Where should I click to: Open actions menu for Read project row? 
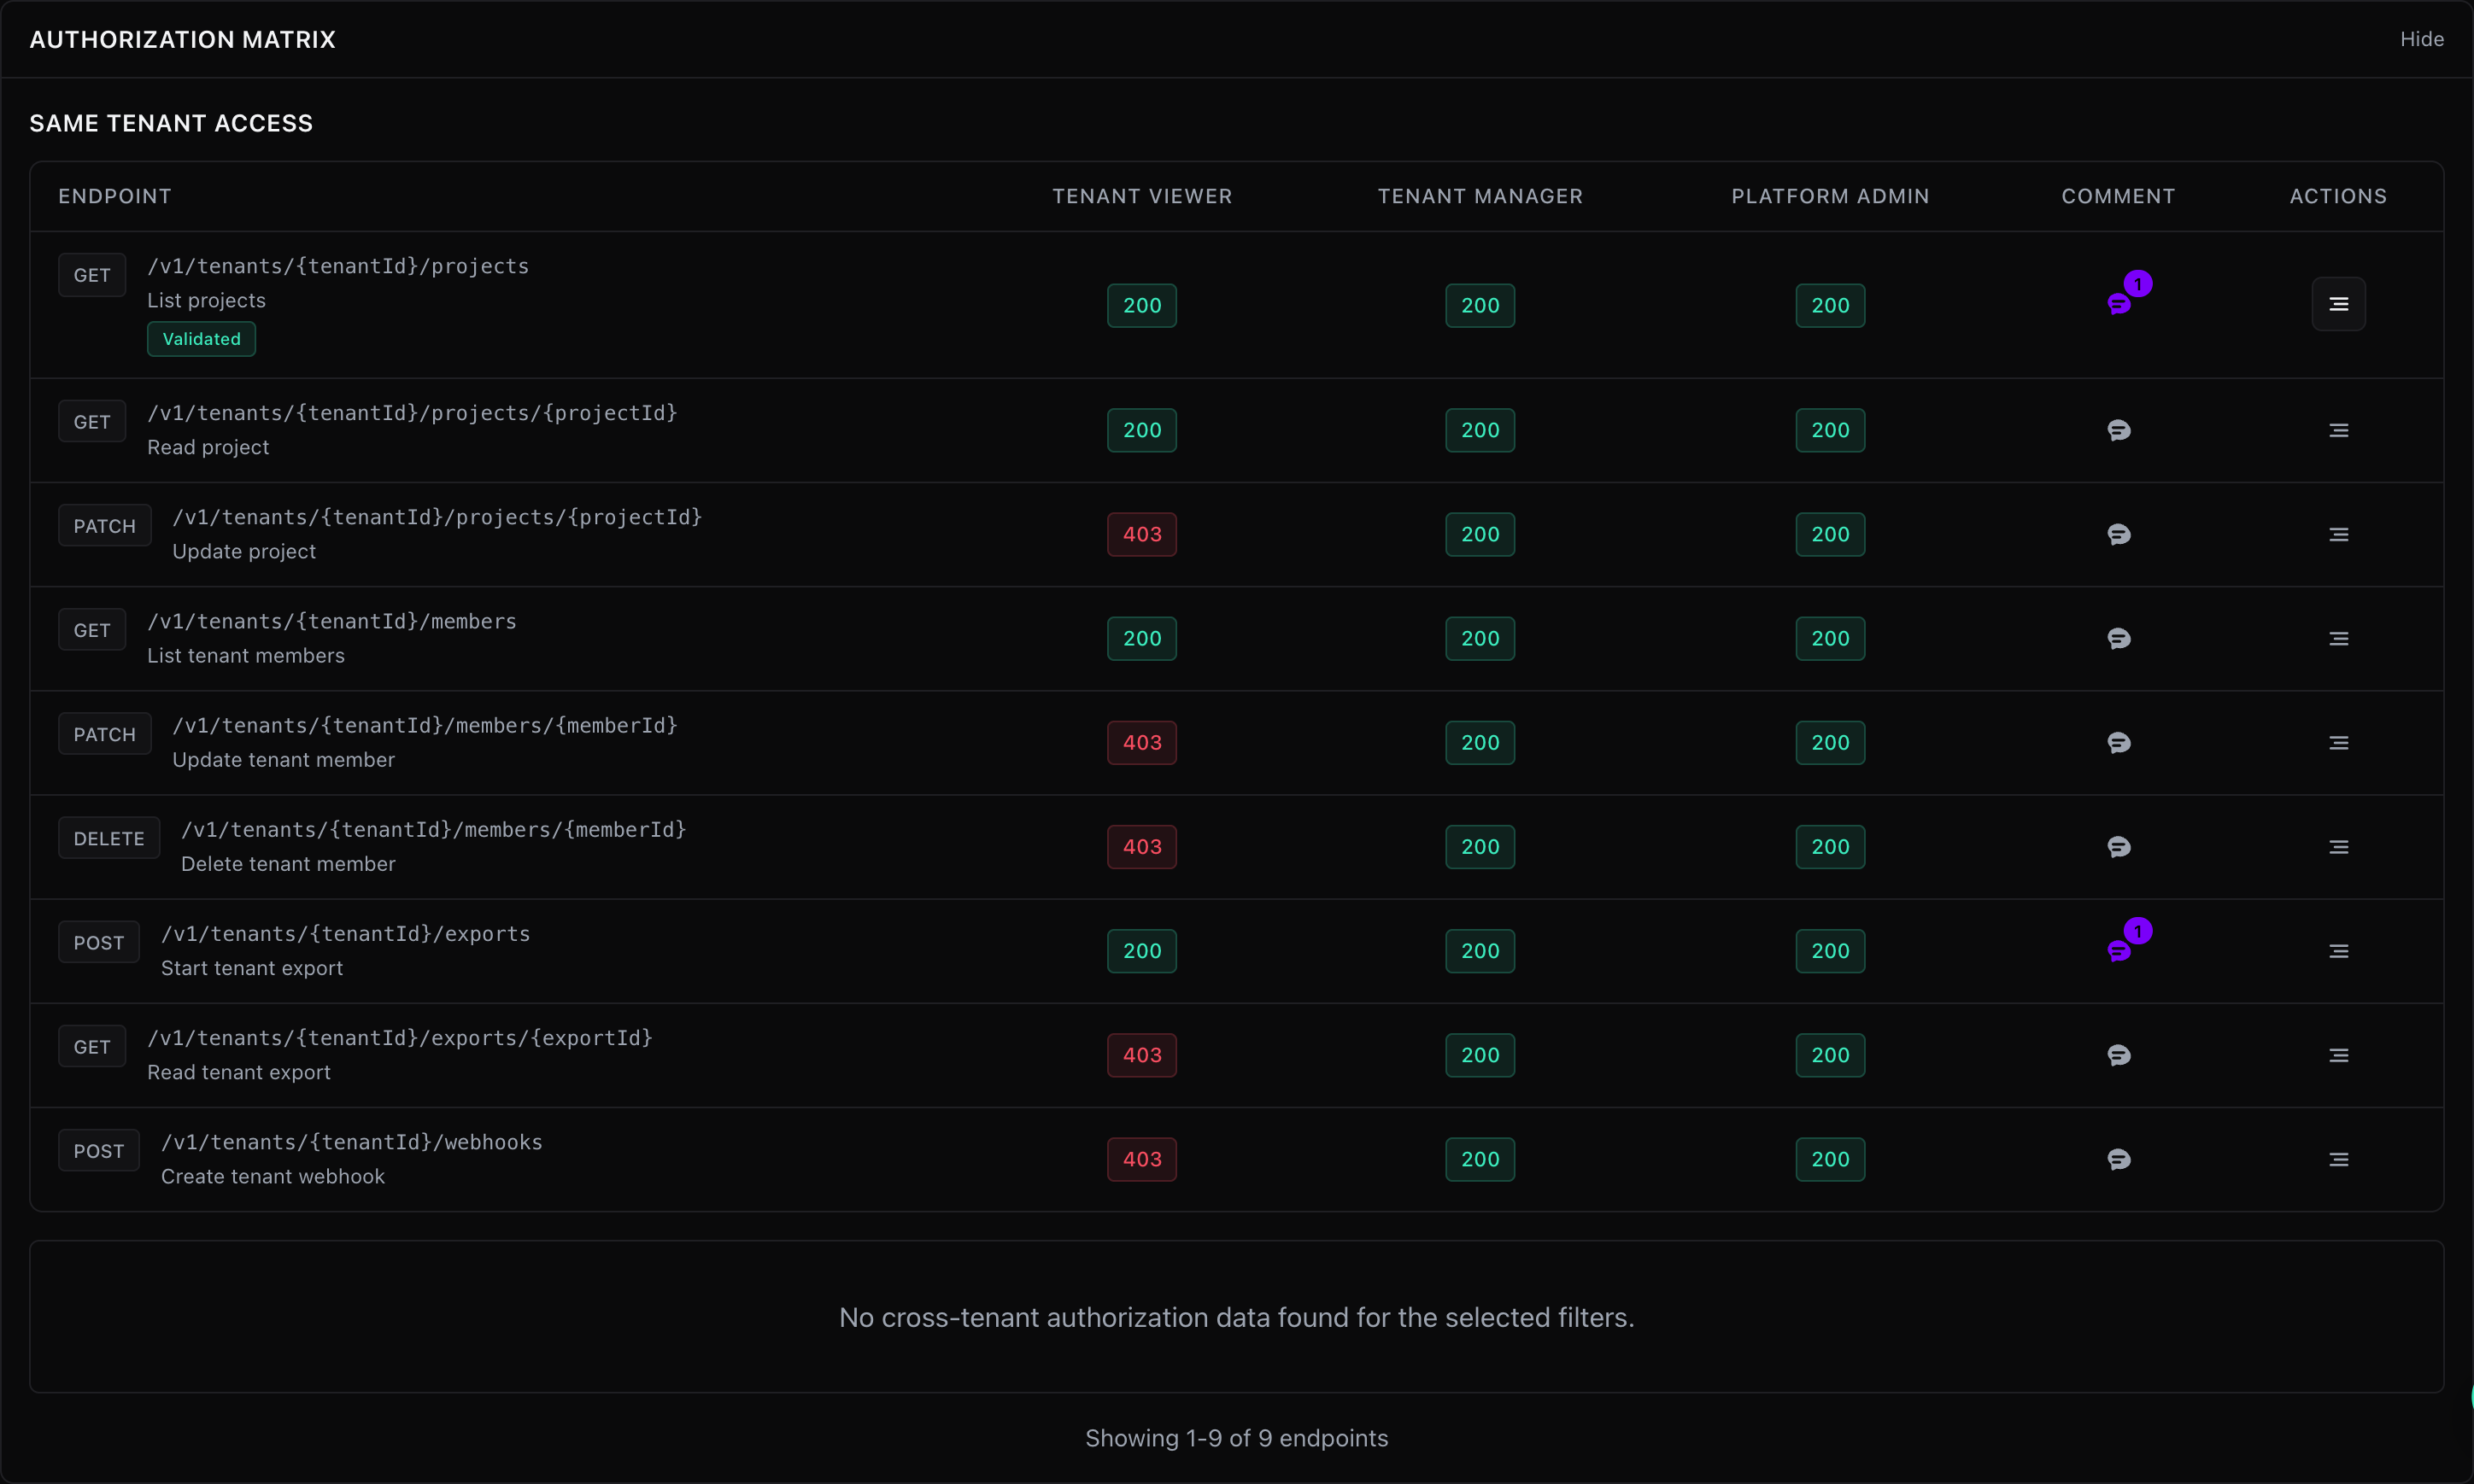click(x=2338, y=430)
